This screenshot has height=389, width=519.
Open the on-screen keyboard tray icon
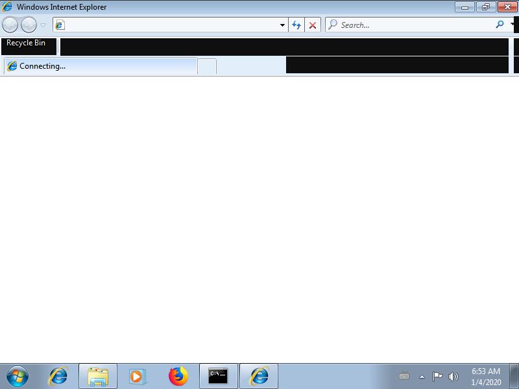404,376
